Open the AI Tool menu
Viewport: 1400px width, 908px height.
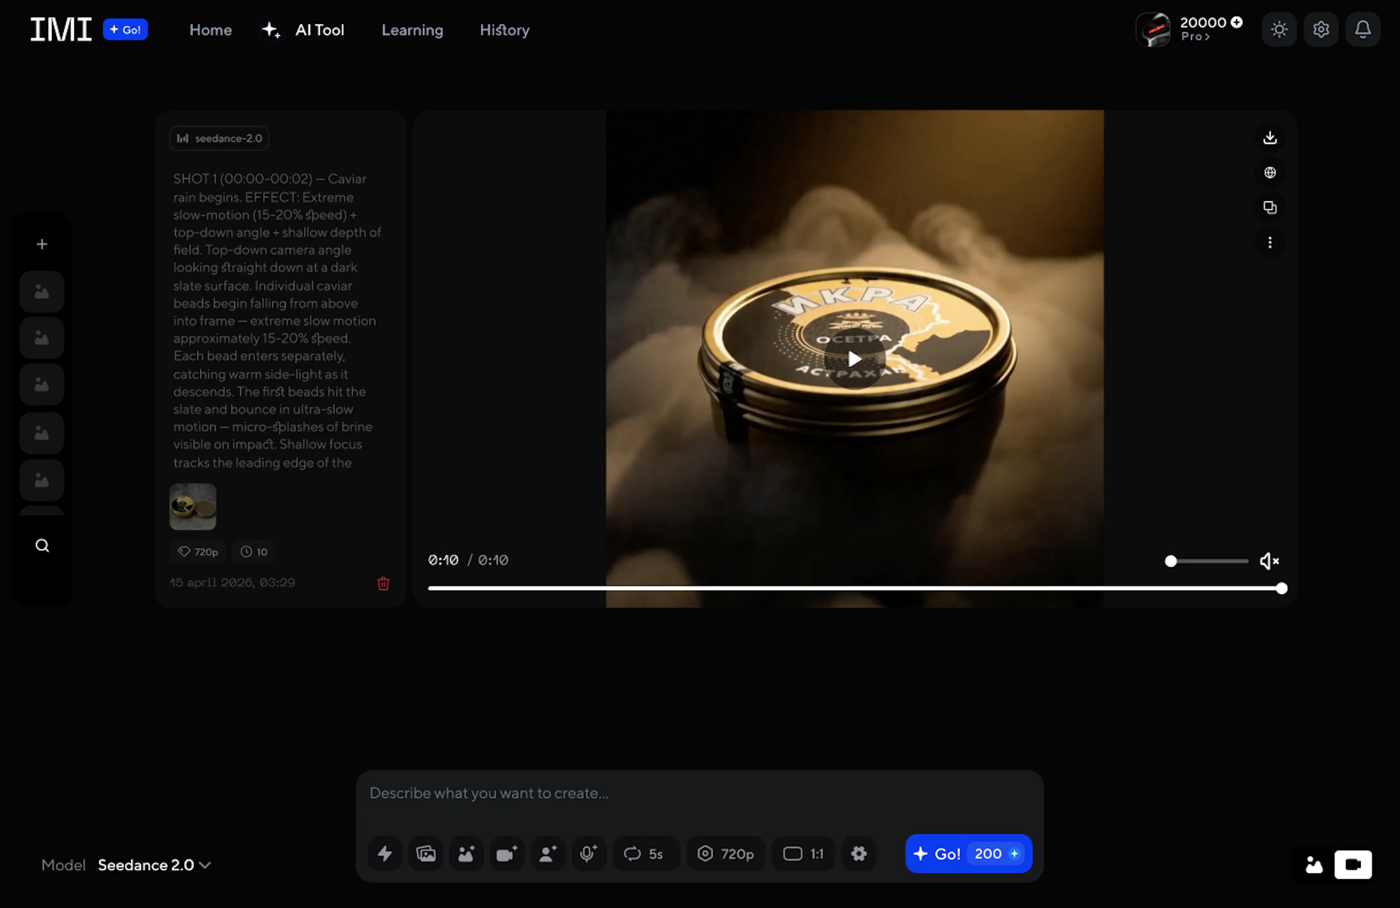[319, 30]
